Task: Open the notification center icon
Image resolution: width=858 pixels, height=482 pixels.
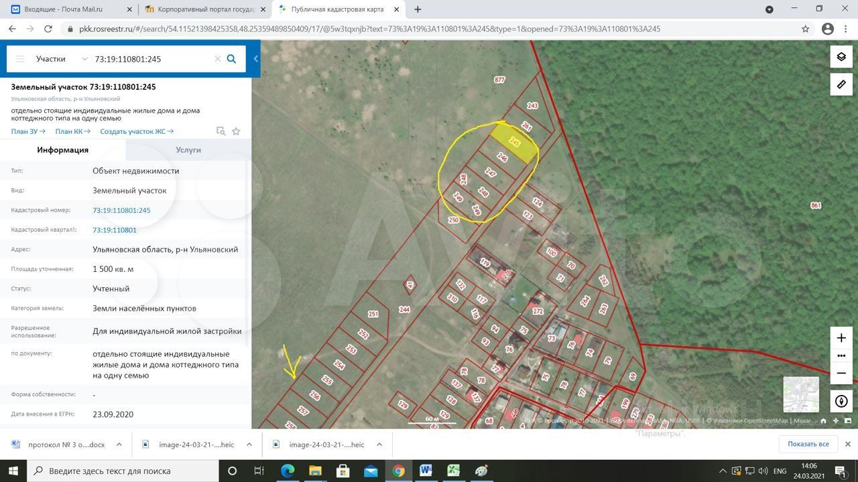Action: pyautogui.click(x=841, y=471)
